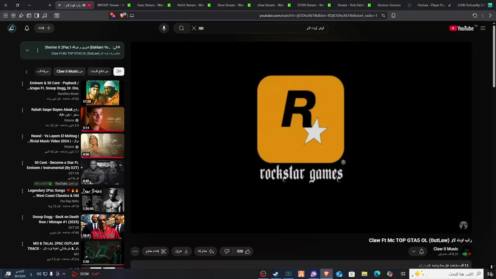The height and width of the screenshot is (279, 496).
Task: Toggle the browser sidebar panel icon
Action: click(36, 15)
